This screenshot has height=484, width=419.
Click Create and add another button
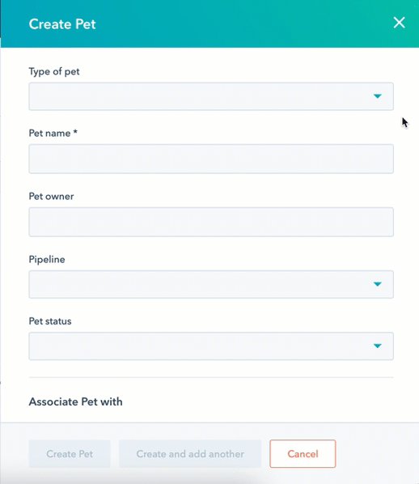pyautogui.click(x=190, y=454)
